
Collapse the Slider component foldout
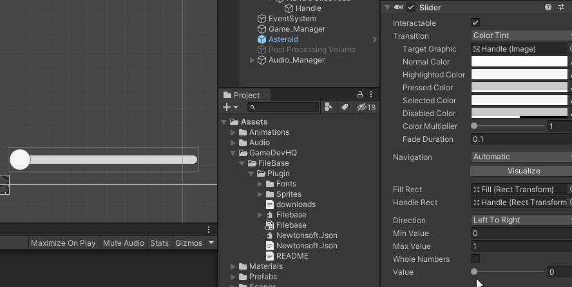[387, 7]
